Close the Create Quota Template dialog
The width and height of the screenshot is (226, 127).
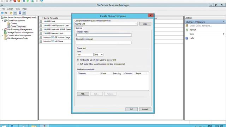[x=151, y=16]
